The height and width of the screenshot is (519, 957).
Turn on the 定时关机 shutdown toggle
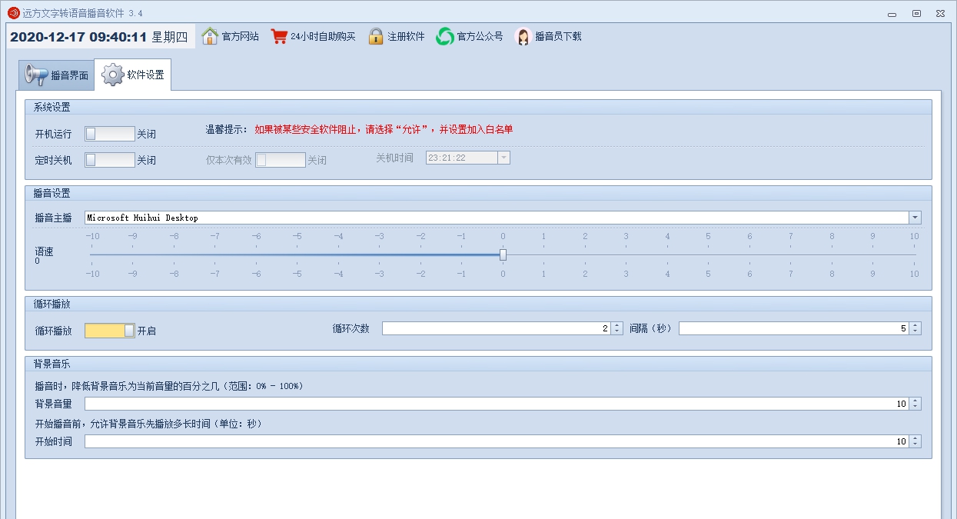coord(110,160)
